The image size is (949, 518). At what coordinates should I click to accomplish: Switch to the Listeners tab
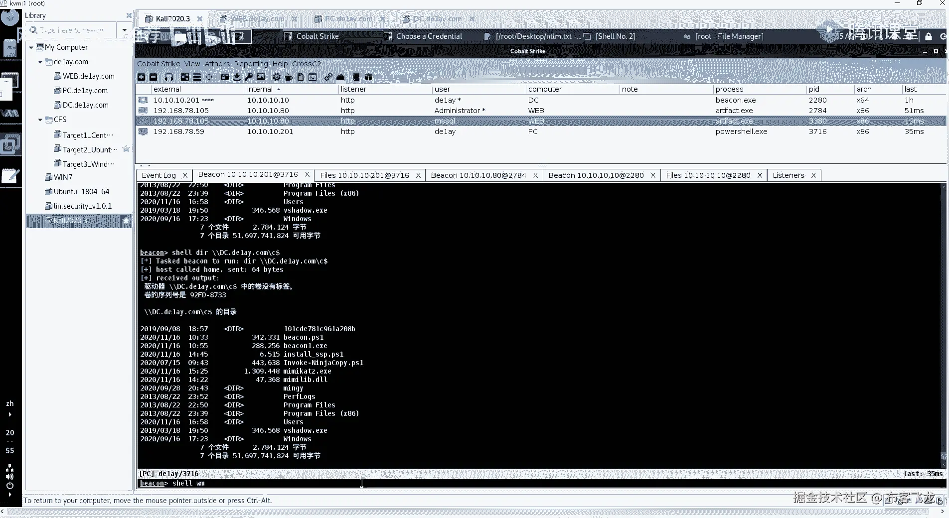click(x=789, y=175)
